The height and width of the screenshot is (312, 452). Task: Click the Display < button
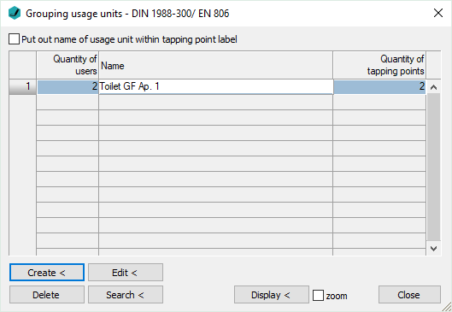tap(272, 295)
